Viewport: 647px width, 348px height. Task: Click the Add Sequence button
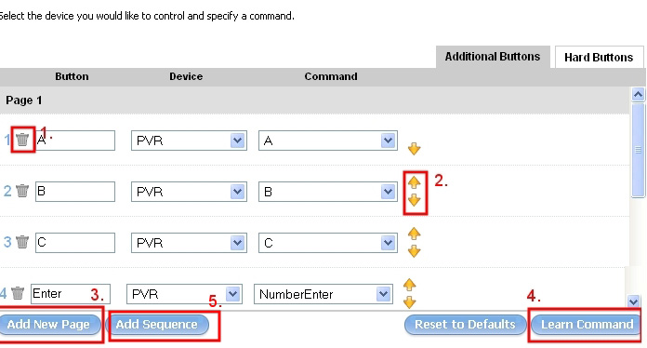click(157, 325)
